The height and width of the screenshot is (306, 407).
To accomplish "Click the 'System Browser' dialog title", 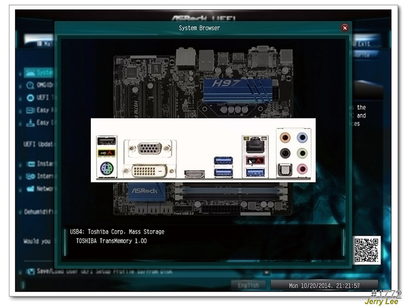I will (x=199, y=28).
